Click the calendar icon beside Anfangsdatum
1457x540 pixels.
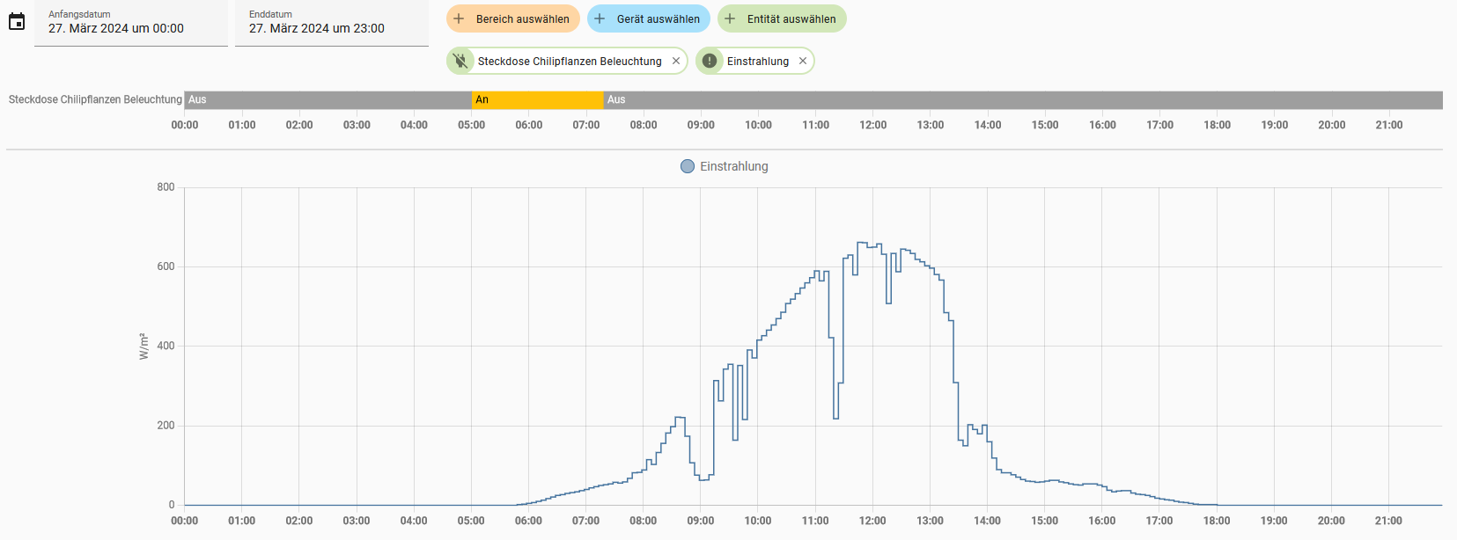click(x=17, y=22)
